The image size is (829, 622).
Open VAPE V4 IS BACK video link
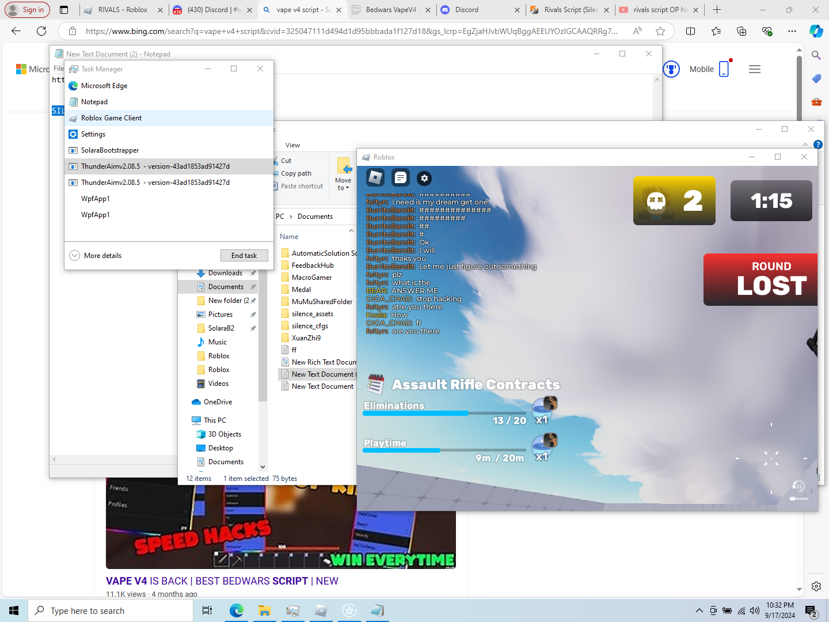[x=222, y=581]
